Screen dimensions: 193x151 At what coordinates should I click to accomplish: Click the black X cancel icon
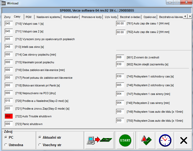(183, 140)
